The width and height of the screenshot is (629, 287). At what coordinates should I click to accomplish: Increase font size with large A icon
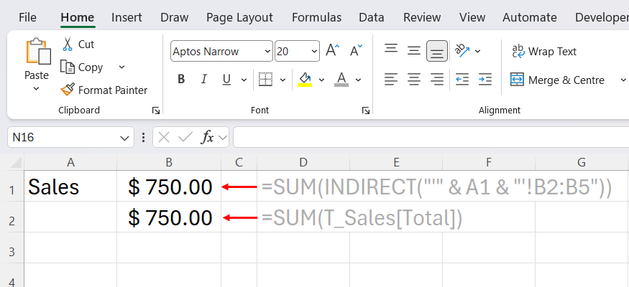333,51
